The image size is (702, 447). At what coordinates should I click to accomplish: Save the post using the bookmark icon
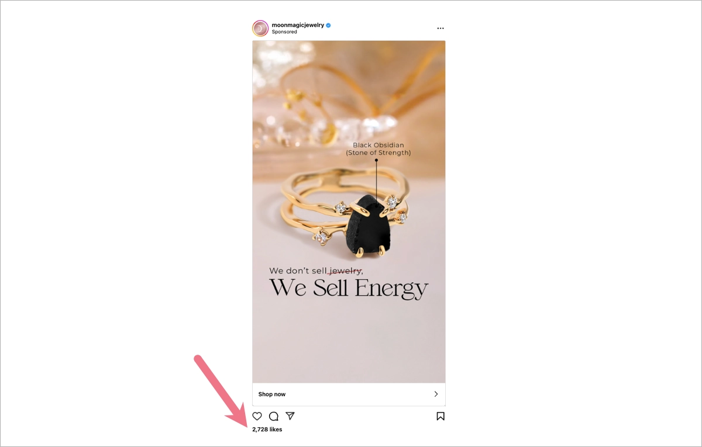pyautogui.click(x=441, y=416)
